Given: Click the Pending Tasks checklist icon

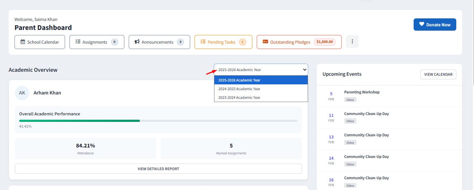Looking at the screenshot, I should point(203,42).
